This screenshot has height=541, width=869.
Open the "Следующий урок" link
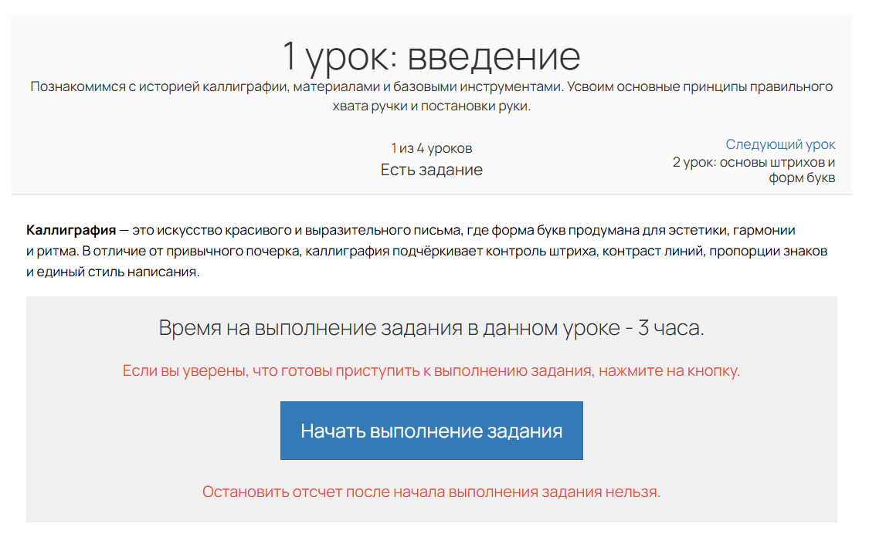point(781,144)
